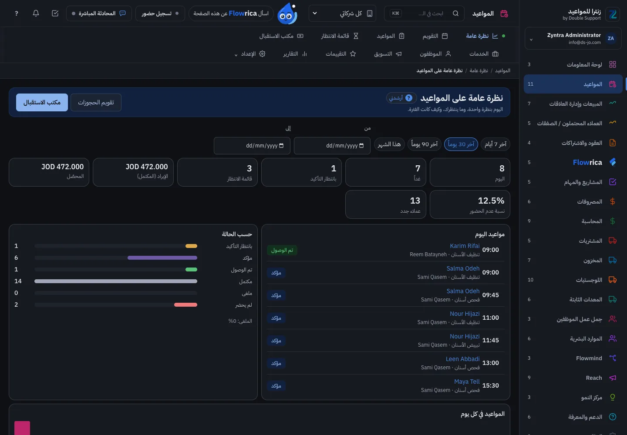Image resolution: width=627 pixels, height=435 pixels.
Task: Open المبيعات وإدارة العلاقات module in sidebar
Action: (x=573, y=104)
